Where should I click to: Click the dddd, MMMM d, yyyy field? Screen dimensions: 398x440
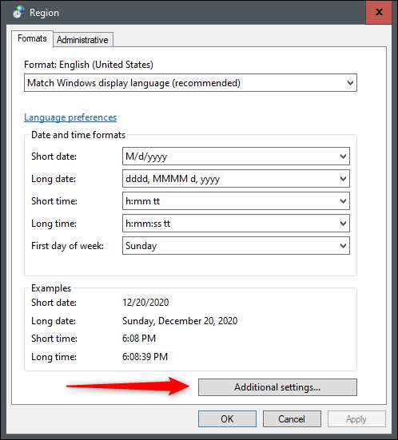236,178
